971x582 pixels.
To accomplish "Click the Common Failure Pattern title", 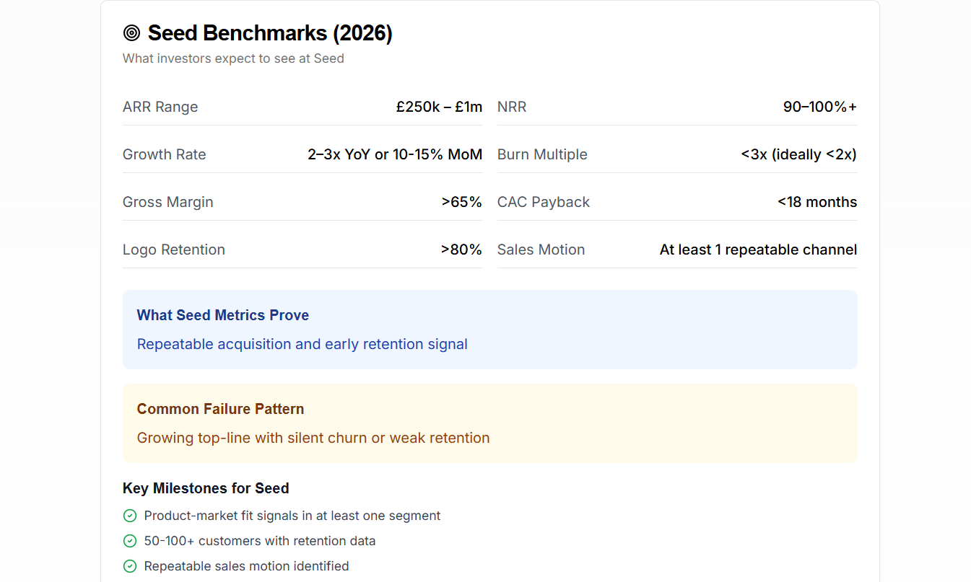I will click(220, 409).
